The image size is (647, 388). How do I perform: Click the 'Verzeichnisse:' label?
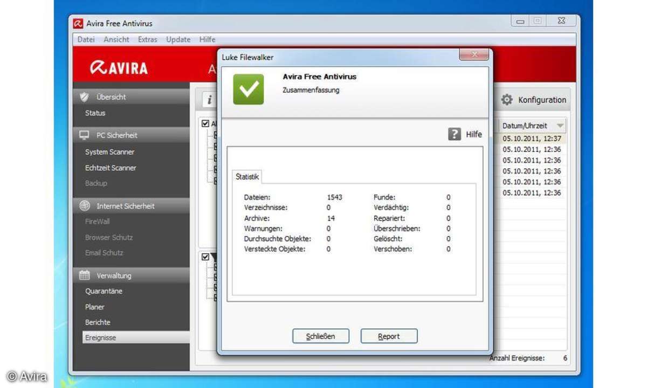tap(266, 207)
